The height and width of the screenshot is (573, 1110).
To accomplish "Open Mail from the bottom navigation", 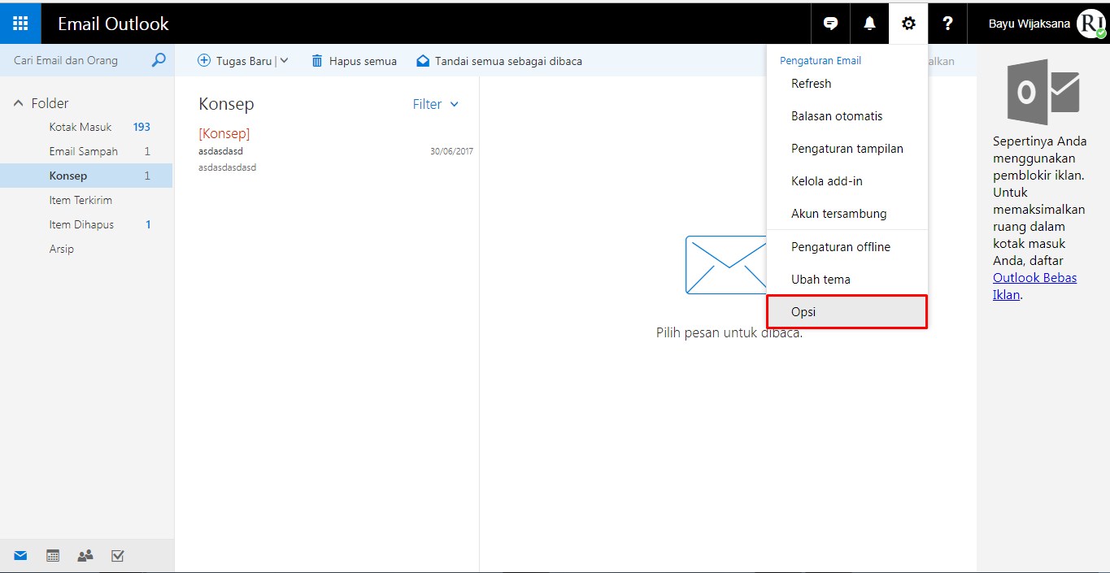I will [x=20, y=555].
